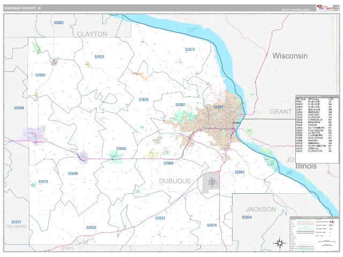Viewport: 343px width, 257px height.
Task: Select ZIP label 52237 on the map
Action: point(16,222)
